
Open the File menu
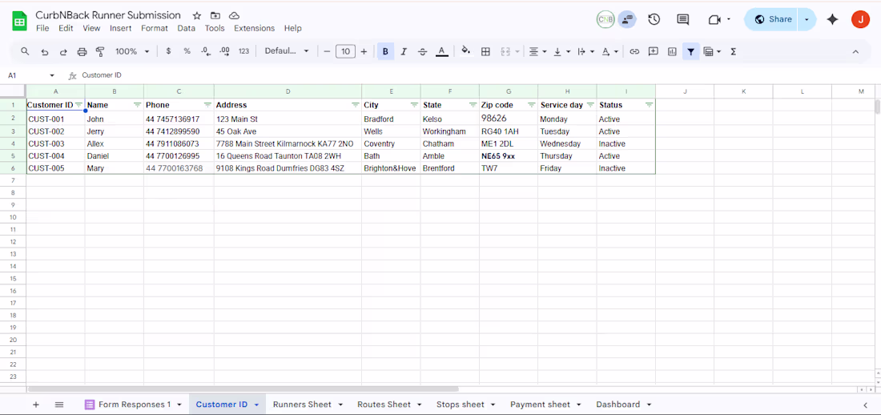(x=42, y=28)
